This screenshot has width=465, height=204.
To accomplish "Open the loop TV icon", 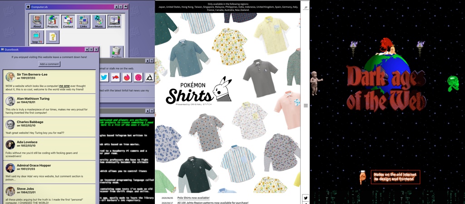I will (x=37, y=37).
